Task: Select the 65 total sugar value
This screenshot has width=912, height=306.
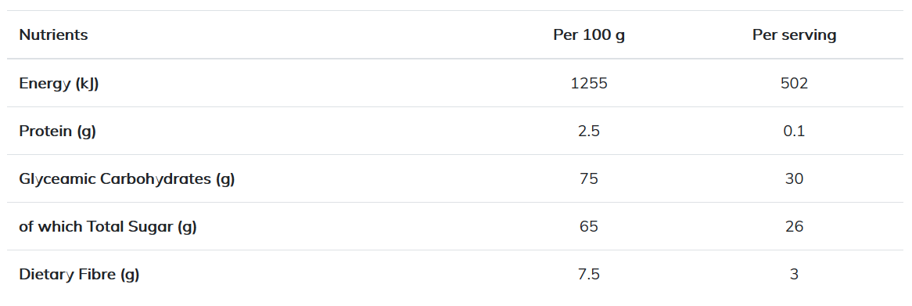Action: click(589, 226)
